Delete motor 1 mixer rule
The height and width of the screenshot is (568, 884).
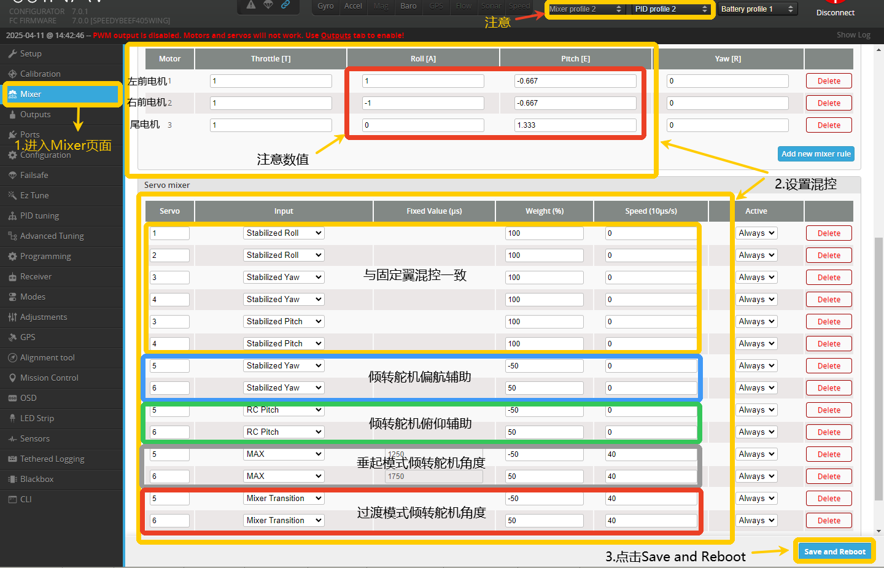coord(829,81)
